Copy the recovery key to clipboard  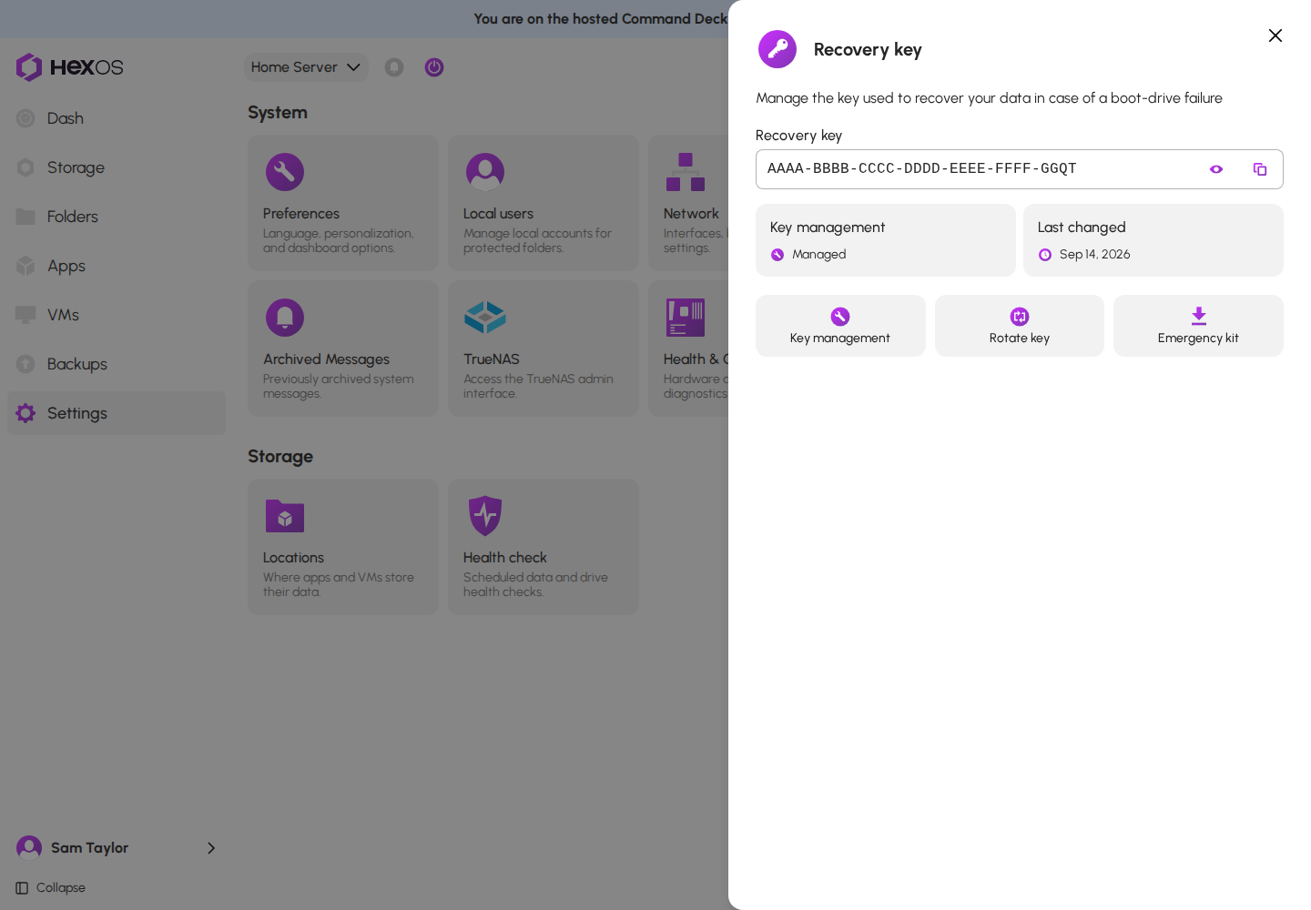pyautogui.click(x=1260, y=169)
